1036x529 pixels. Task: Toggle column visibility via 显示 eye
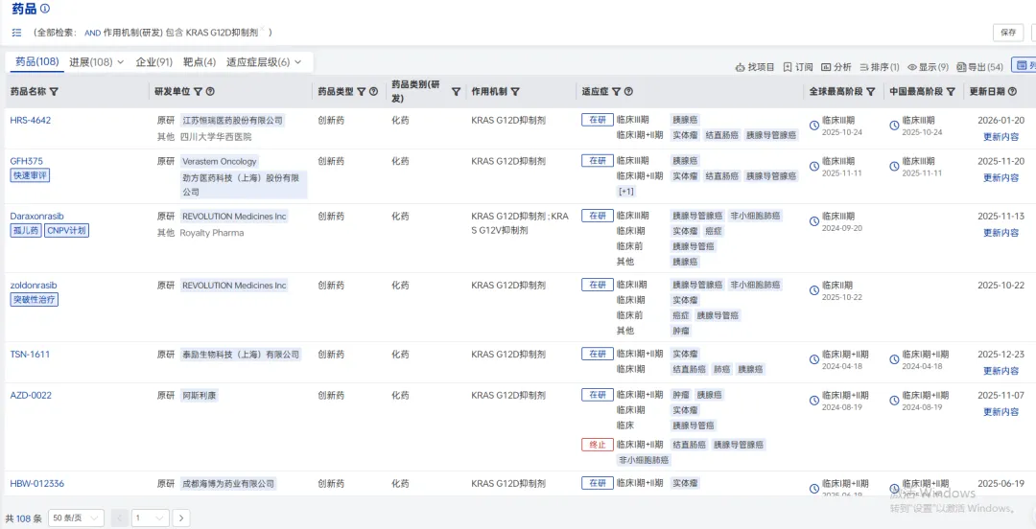click(912, 67)
